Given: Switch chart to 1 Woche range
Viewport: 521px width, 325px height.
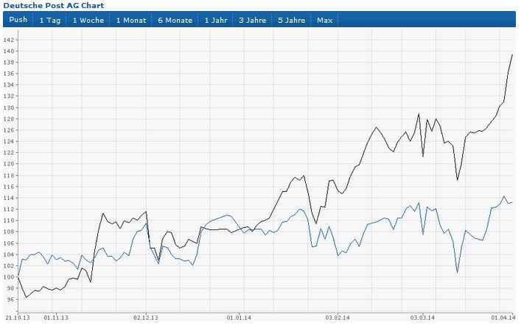Looking at the screenshot, I should tap(88, 21).
